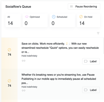Screen dimensions: 104x102
Task: Click the hold icon beside first post
Action: 9,50
